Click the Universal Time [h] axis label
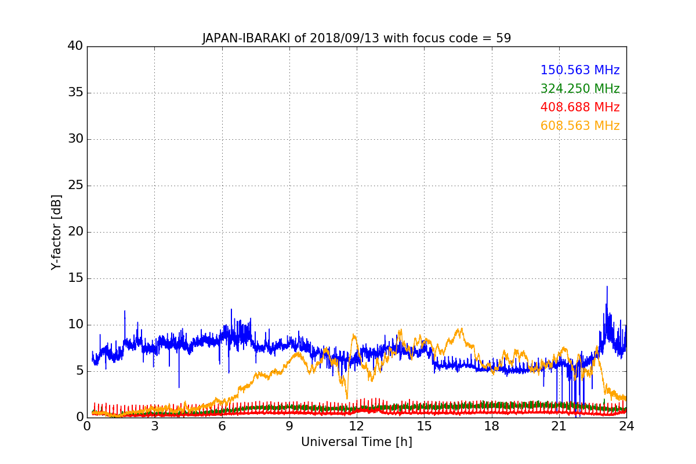 pos(357,442)
